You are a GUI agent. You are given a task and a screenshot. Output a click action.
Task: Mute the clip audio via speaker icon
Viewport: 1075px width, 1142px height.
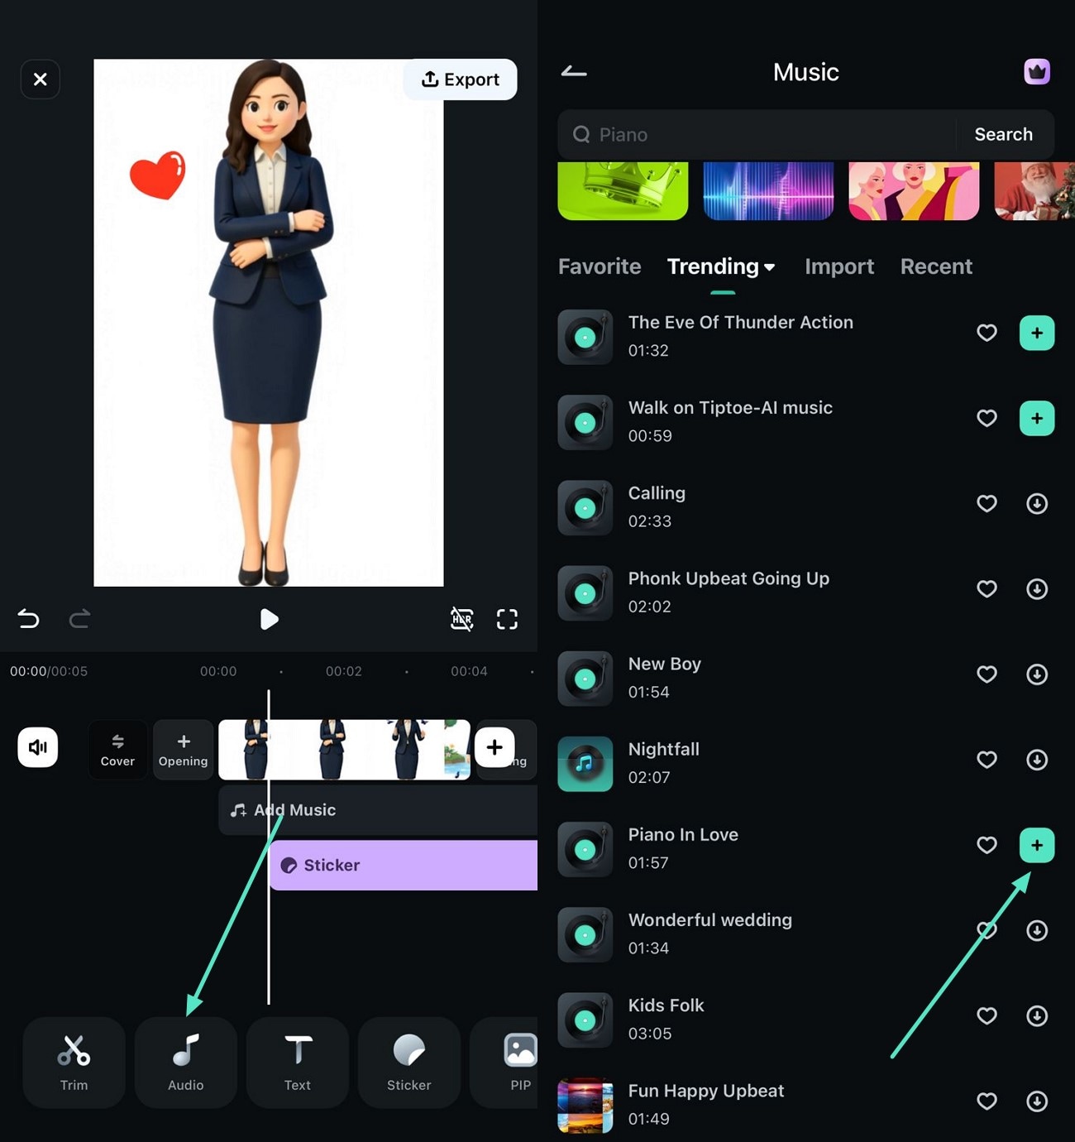pyautogui.click(x=38, y=747)
